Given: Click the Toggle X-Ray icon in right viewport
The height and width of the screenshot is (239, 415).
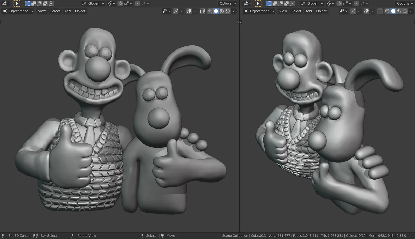Looking at the screenshot, I should [x=380, y=11].
